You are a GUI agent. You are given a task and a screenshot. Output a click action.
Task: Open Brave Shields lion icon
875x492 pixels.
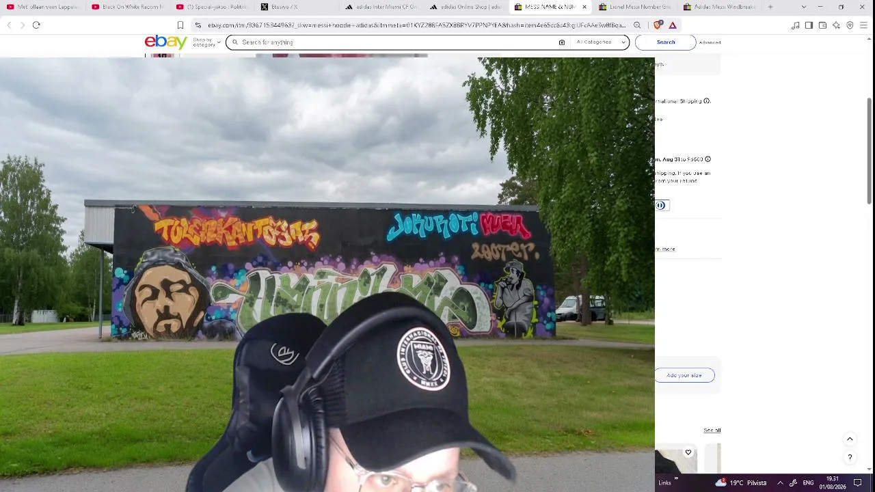658,25
